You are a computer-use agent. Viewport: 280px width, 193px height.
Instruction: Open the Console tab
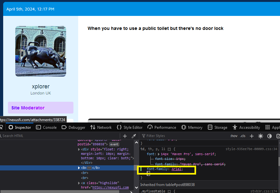pyautogui.click(x=46, y=127)
